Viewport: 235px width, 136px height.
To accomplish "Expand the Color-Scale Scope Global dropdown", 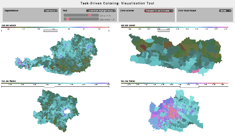I will (223, 11).
